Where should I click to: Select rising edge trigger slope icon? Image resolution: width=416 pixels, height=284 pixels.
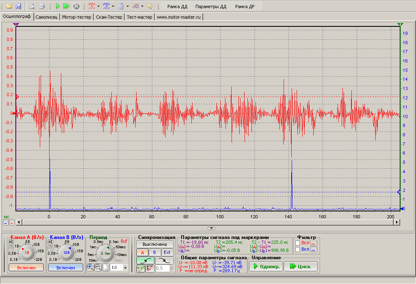point(145,260)
